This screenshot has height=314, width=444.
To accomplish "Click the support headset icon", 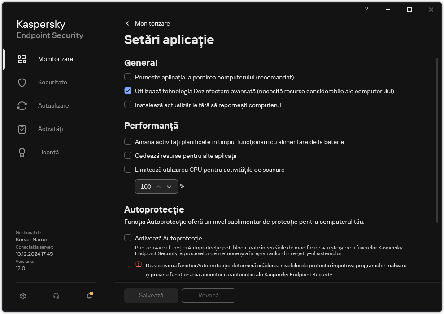I will click(x=56, y=296).
